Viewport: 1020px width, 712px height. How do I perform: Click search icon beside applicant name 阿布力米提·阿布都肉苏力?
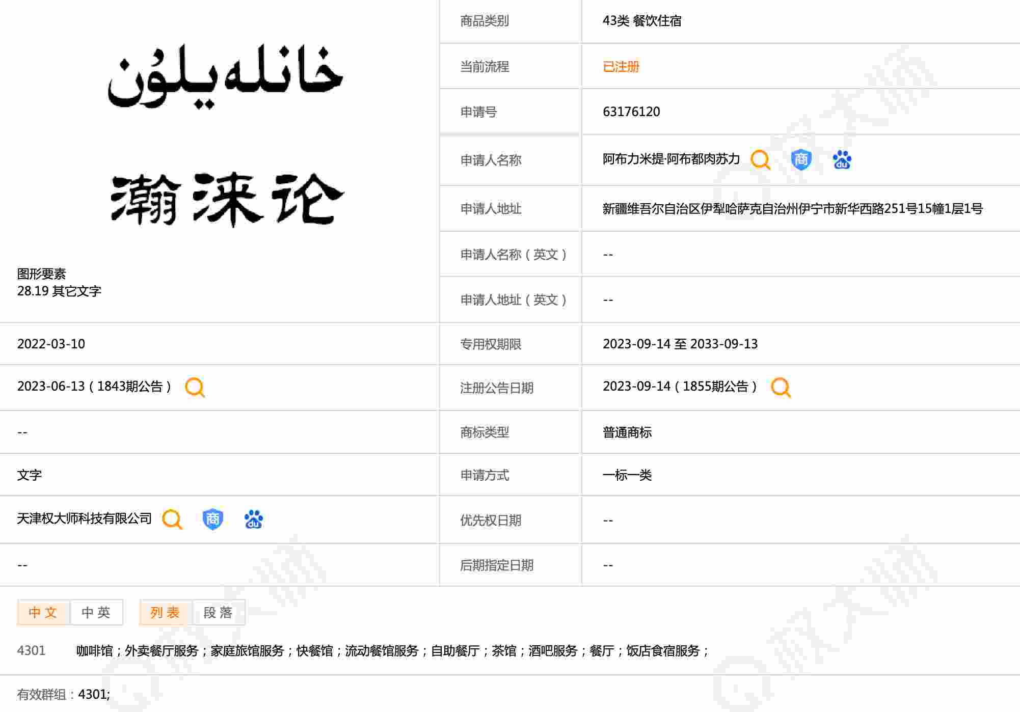point(760,160)
